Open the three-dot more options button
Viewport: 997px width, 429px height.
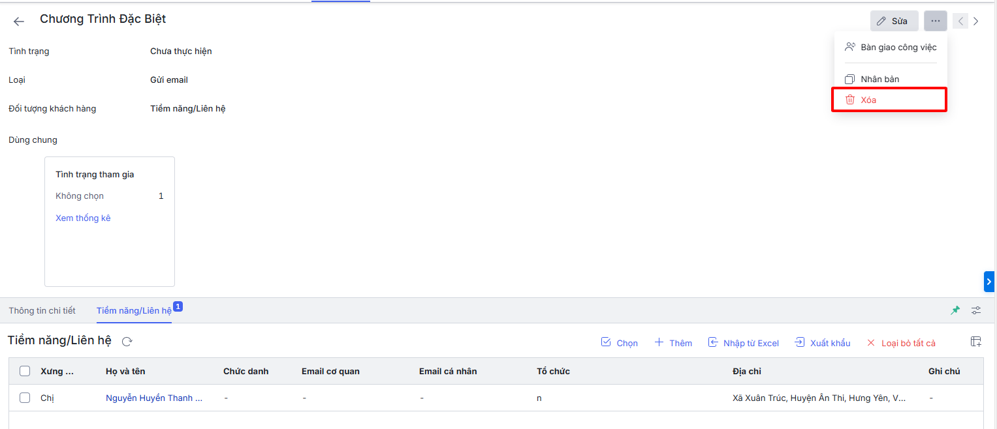935,21
